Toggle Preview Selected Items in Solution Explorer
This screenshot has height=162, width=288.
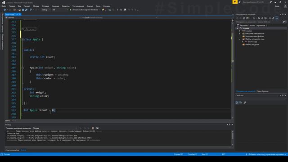click(277, 18)
